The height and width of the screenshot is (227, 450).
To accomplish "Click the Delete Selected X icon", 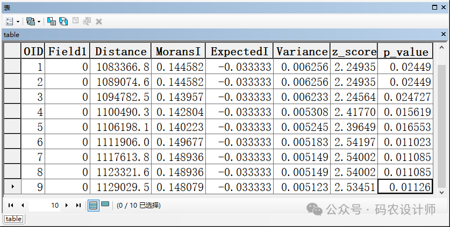I will click(x=99, y=21).
